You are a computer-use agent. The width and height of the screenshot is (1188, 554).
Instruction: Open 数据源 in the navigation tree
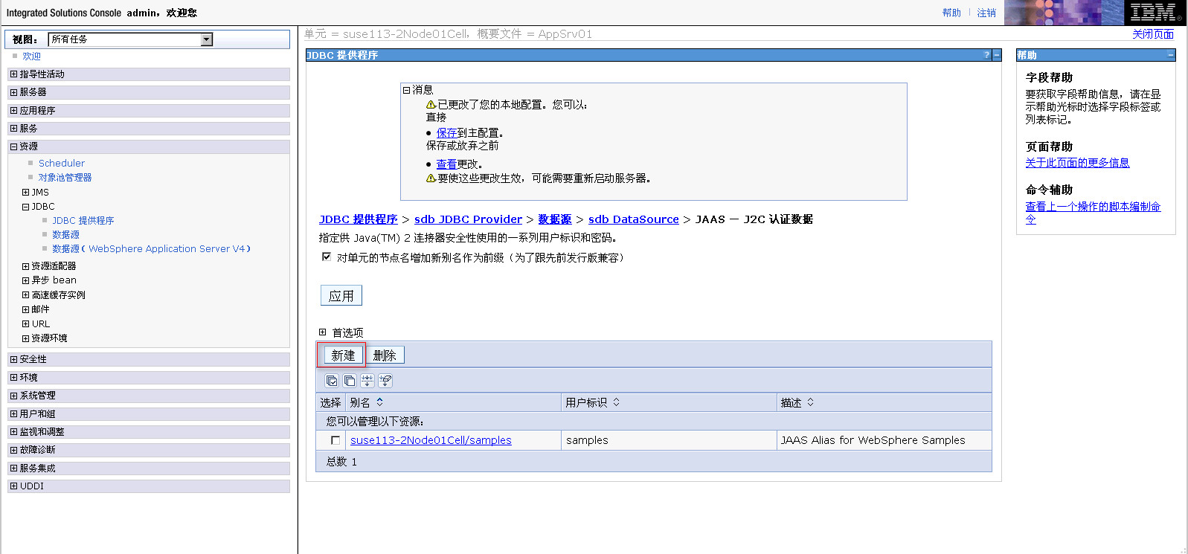[65, 235]
